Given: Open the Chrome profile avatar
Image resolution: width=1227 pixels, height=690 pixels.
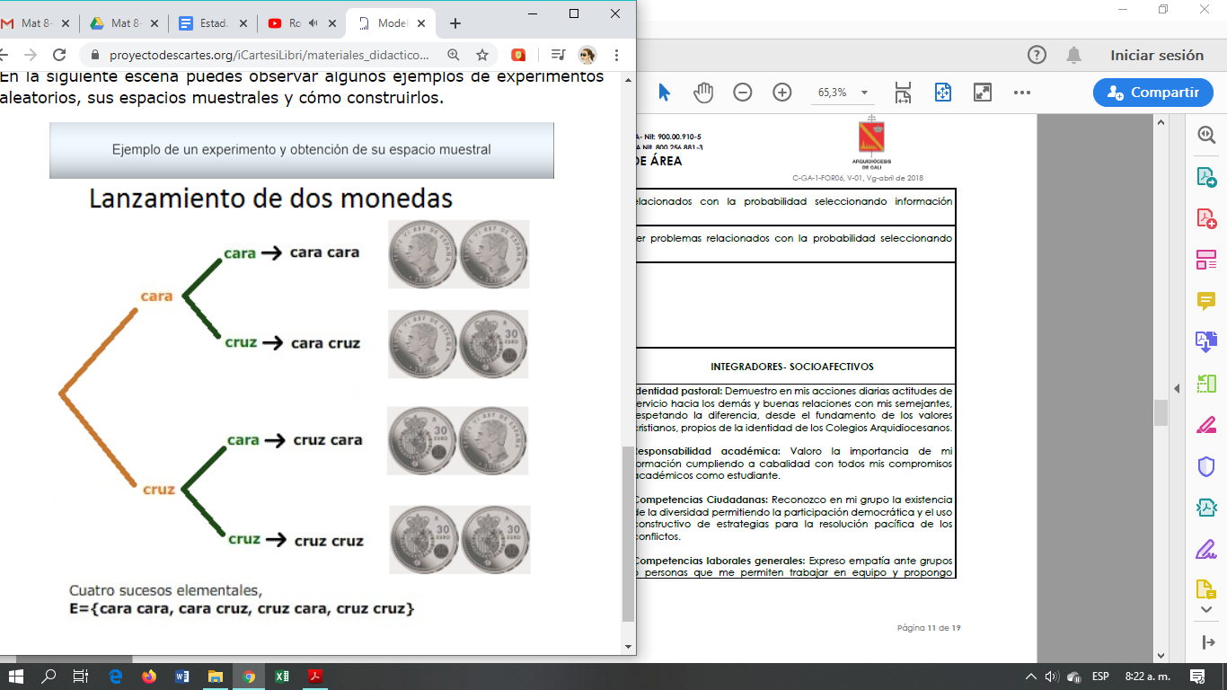Looking at the screenshot, I should point(587,55).
